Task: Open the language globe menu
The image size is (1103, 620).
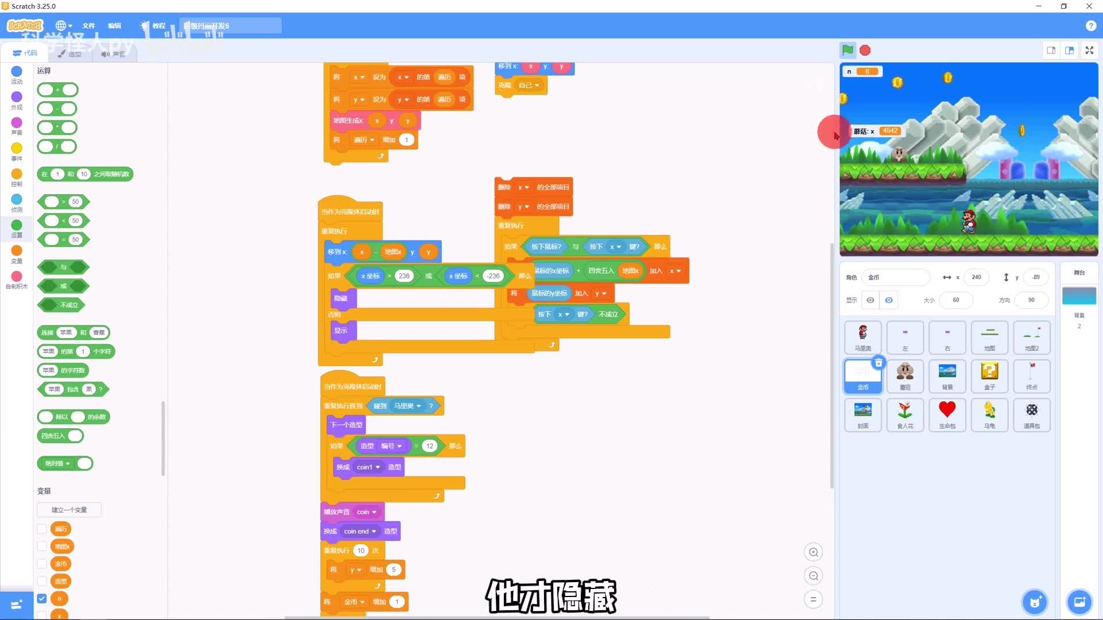Action: pos(63,26)
